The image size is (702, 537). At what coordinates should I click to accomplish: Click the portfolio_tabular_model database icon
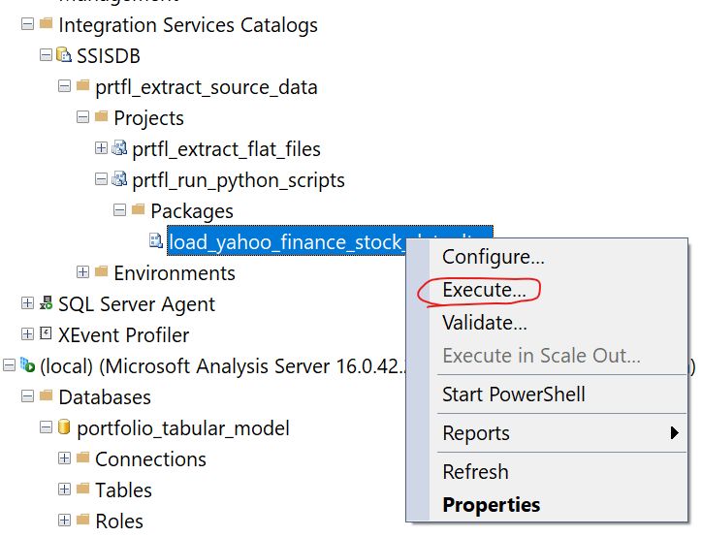coord(64,428)
